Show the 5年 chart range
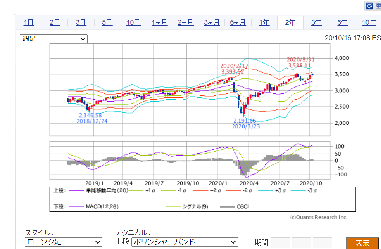 [x=343, y=22]
